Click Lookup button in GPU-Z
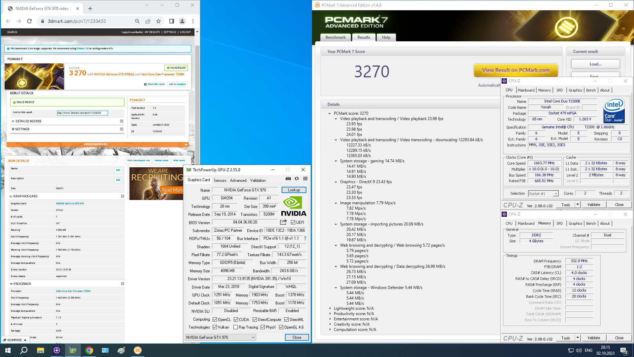The width and height of the screenshot is (634, 357). pyautogui.click(x=294, y=190)
